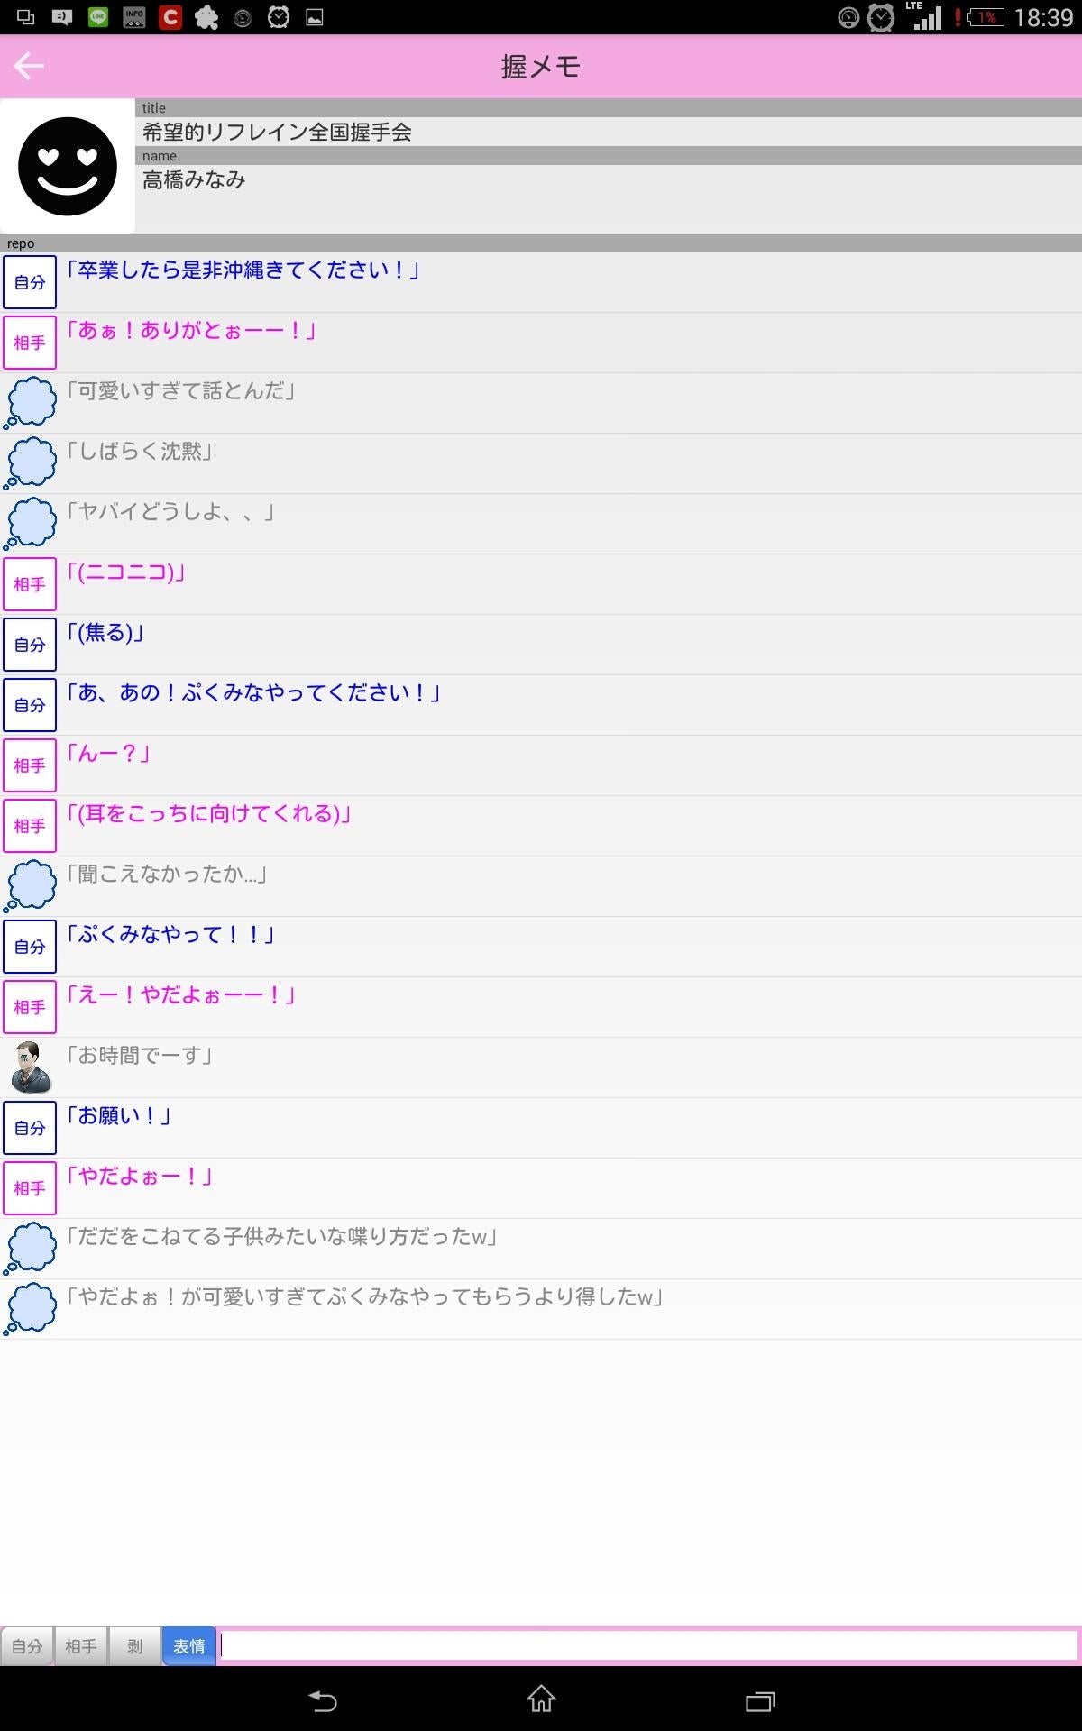Image resolution: width=1082 pixels, height=1731 pixels.
Task: Tap 相手 icon beside やだよぉー！
Action: 30,1188
